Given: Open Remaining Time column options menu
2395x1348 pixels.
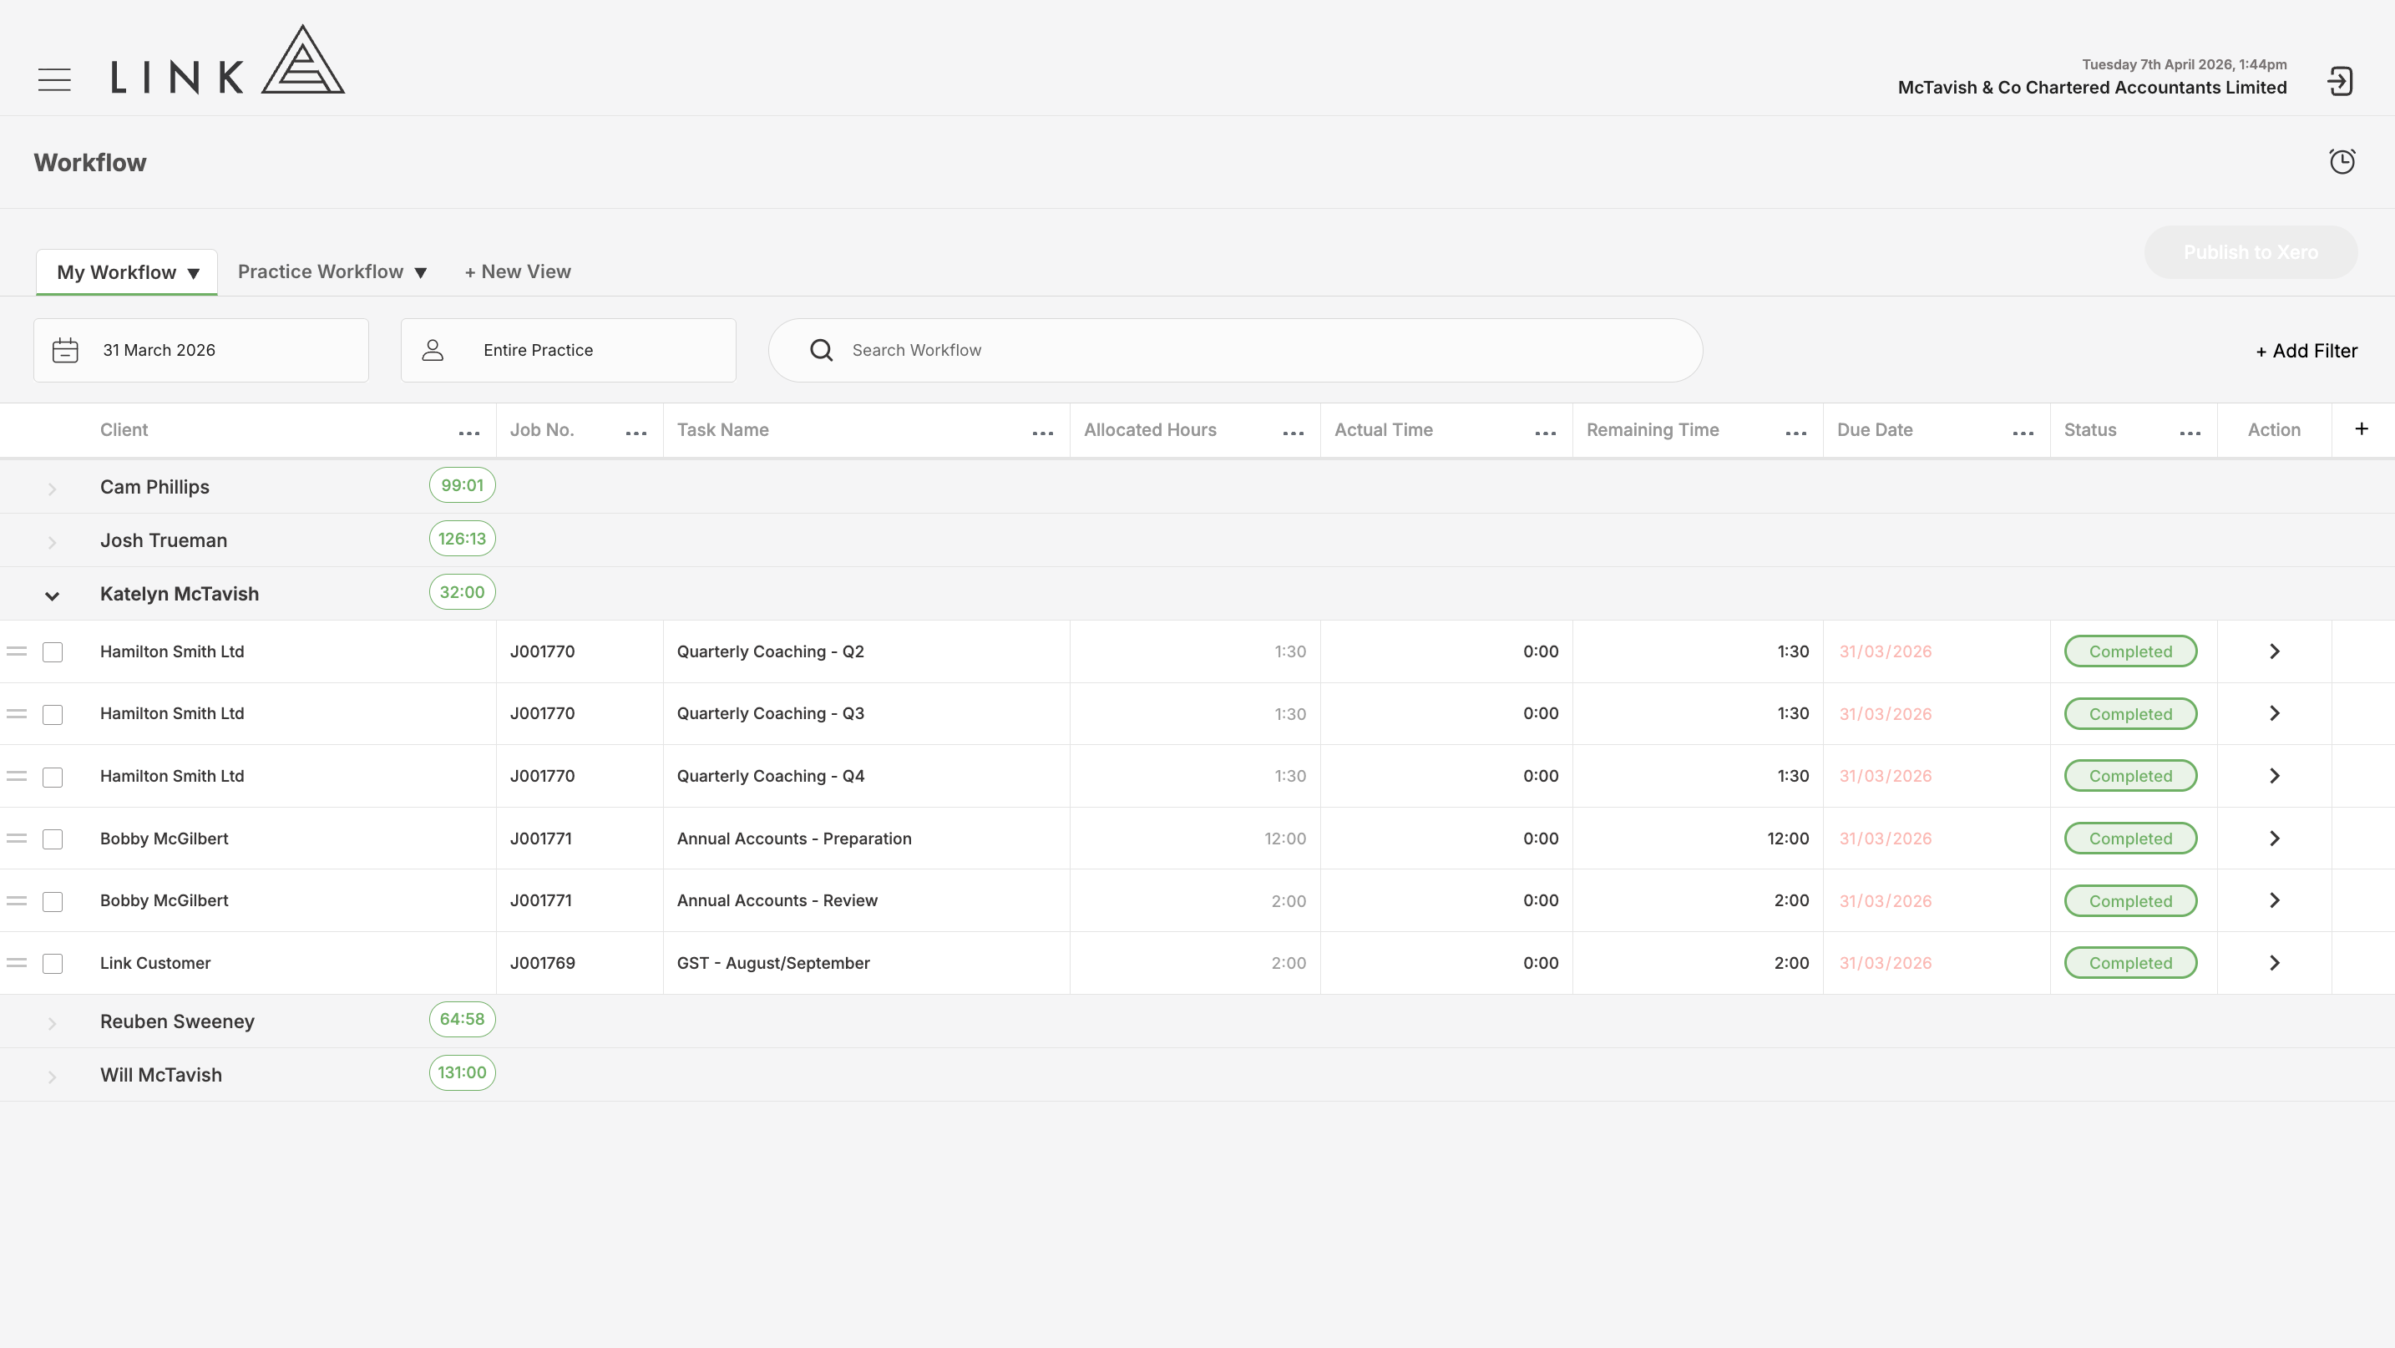Looking at the screenshot, I should pyautogui.click(x=1796, y=433).
